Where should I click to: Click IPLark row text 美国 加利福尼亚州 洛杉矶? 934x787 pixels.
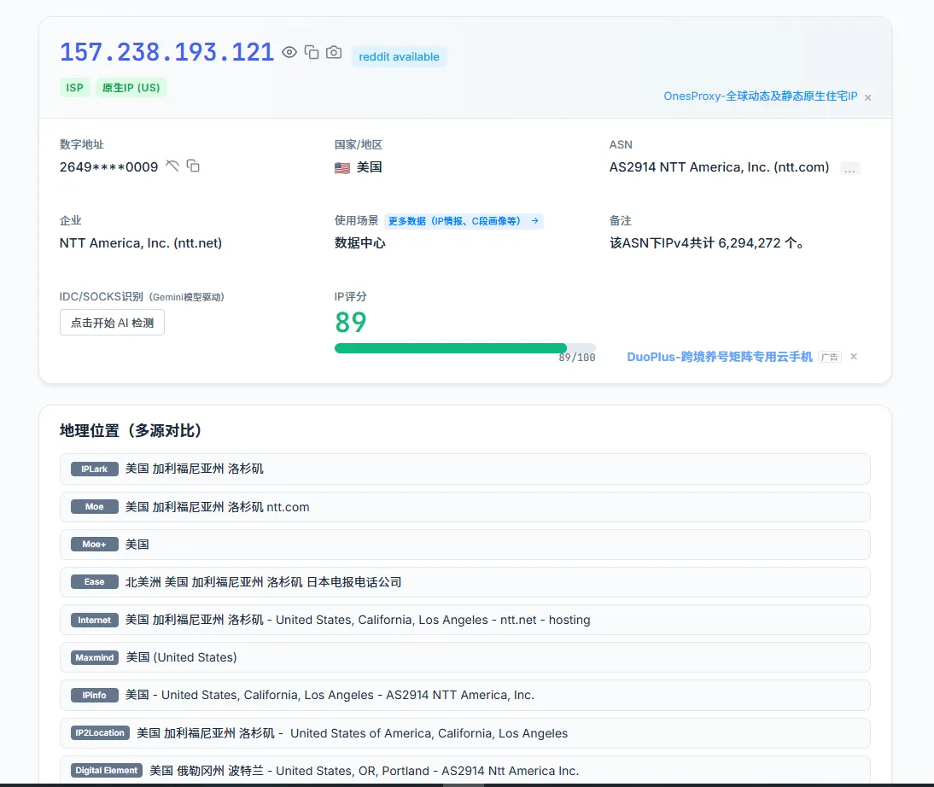194,469
